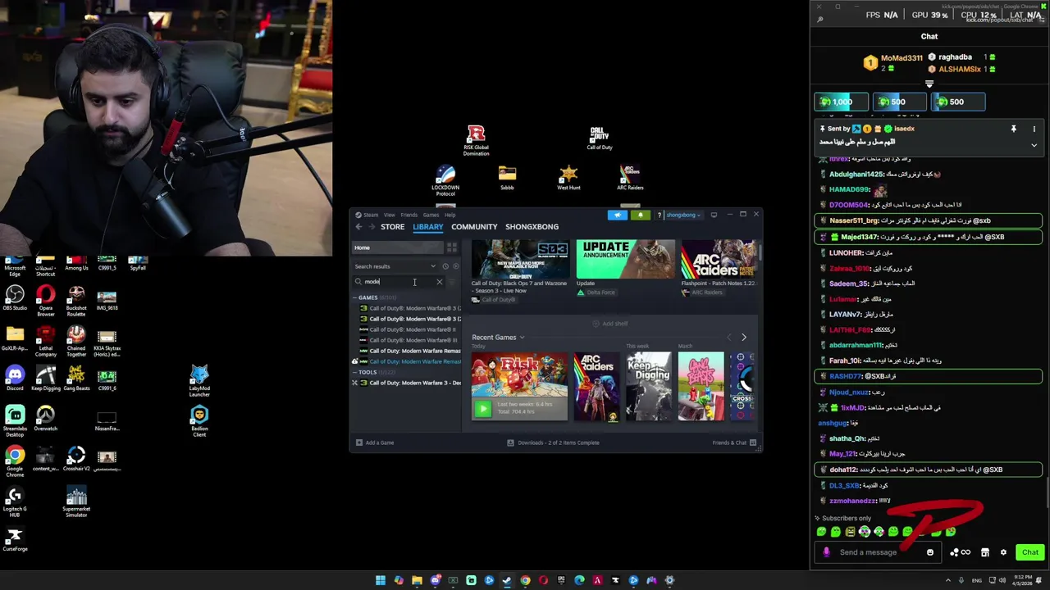1050x590 pixels.
Task: Open Games menu in Steam
Action: click(x=431, y=215)
